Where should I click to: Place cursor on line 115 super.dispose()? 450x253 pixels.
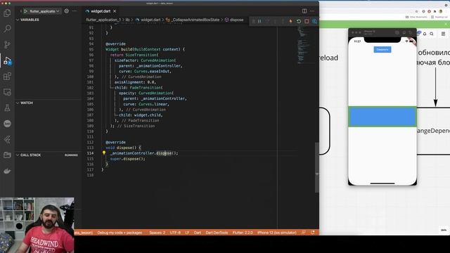(x=128, y=159)
